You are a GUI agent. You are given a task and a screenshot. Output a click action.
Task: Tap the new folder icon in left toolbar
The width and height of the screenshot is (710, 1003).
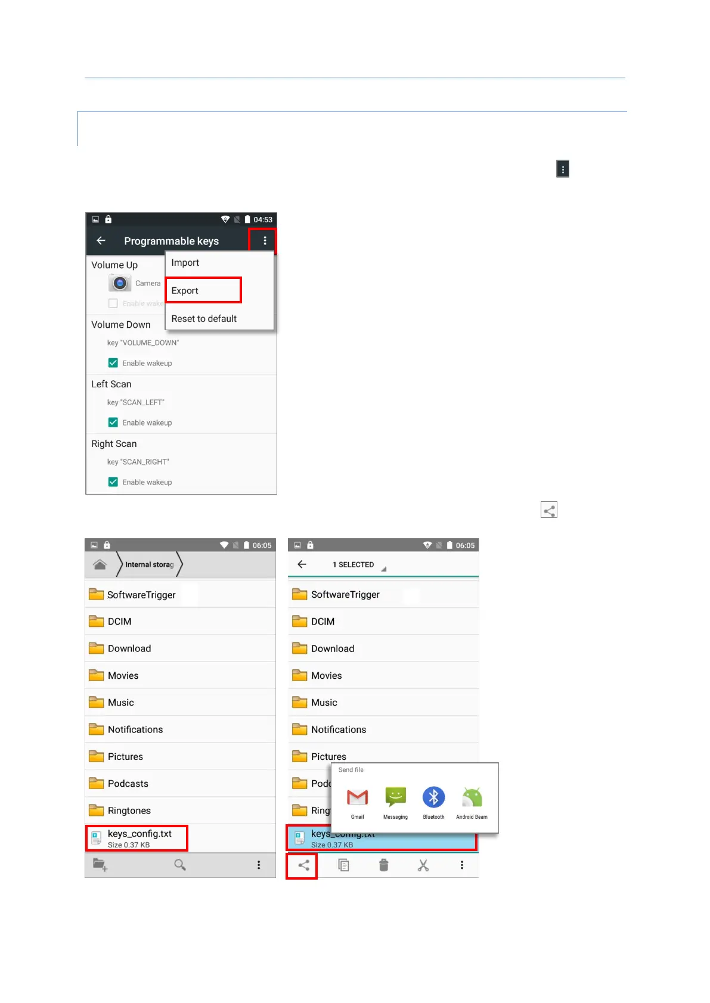coord(100,865)
